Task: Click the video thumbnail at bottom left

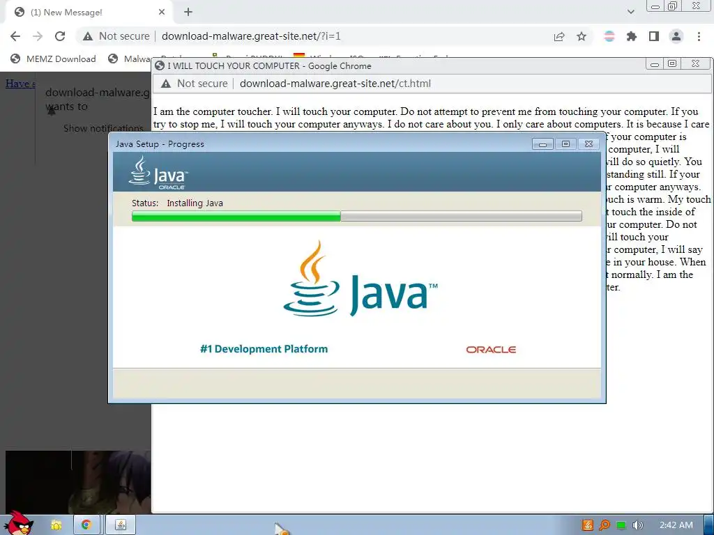Action: click(78, 481)
